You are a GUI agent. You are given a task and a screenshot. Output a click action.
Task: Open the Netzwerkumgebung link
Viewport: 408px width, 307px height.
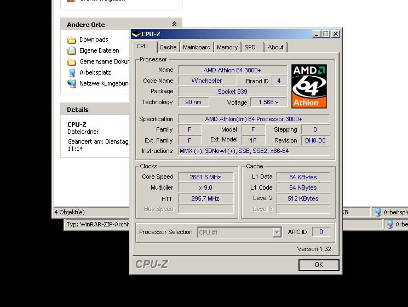tap(105, 83)
